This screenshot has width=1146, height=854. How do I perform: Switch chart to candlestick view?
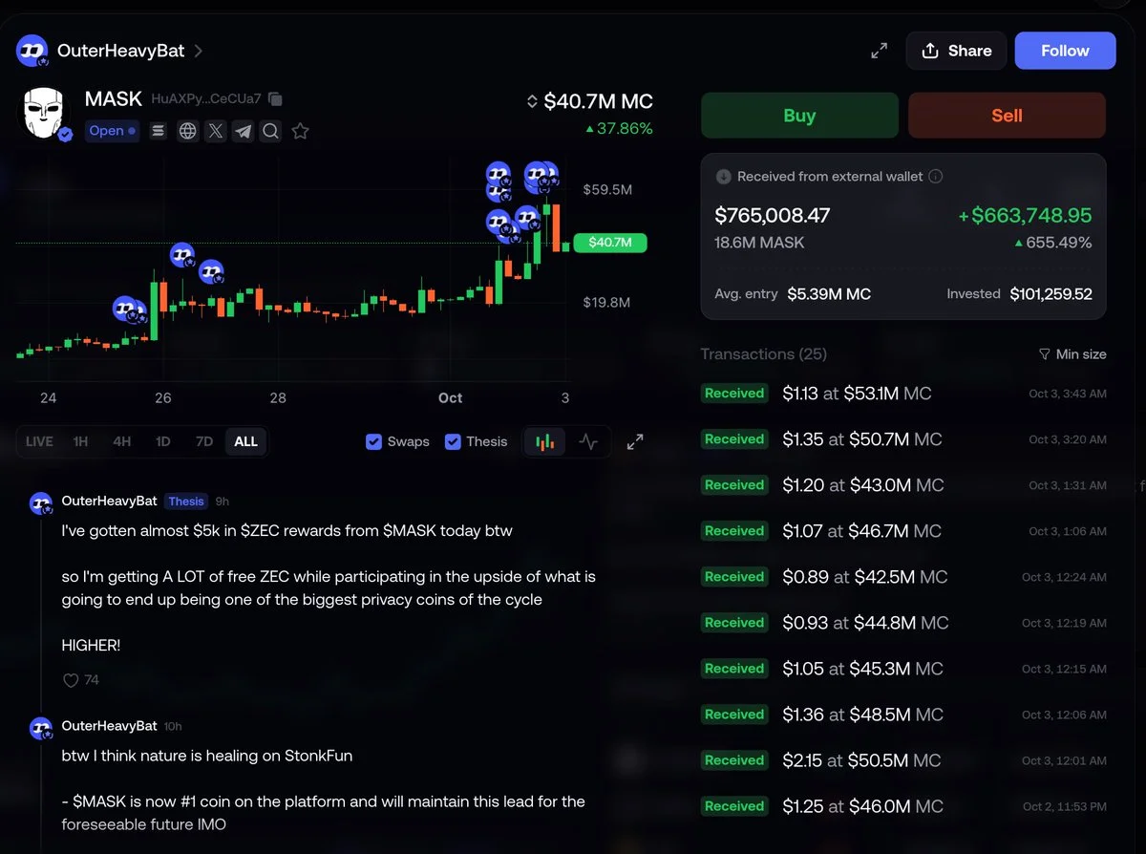click(544, 441)
